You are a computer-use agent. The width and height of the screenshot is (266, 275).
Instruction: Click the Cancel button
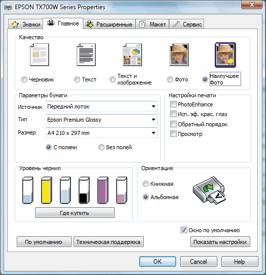pos(198,261)
